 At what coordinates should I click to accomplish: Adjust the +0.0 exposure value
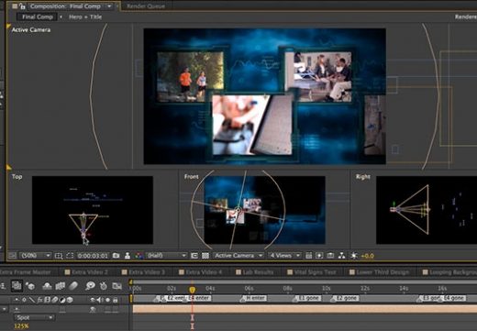[x=367, y=256]
